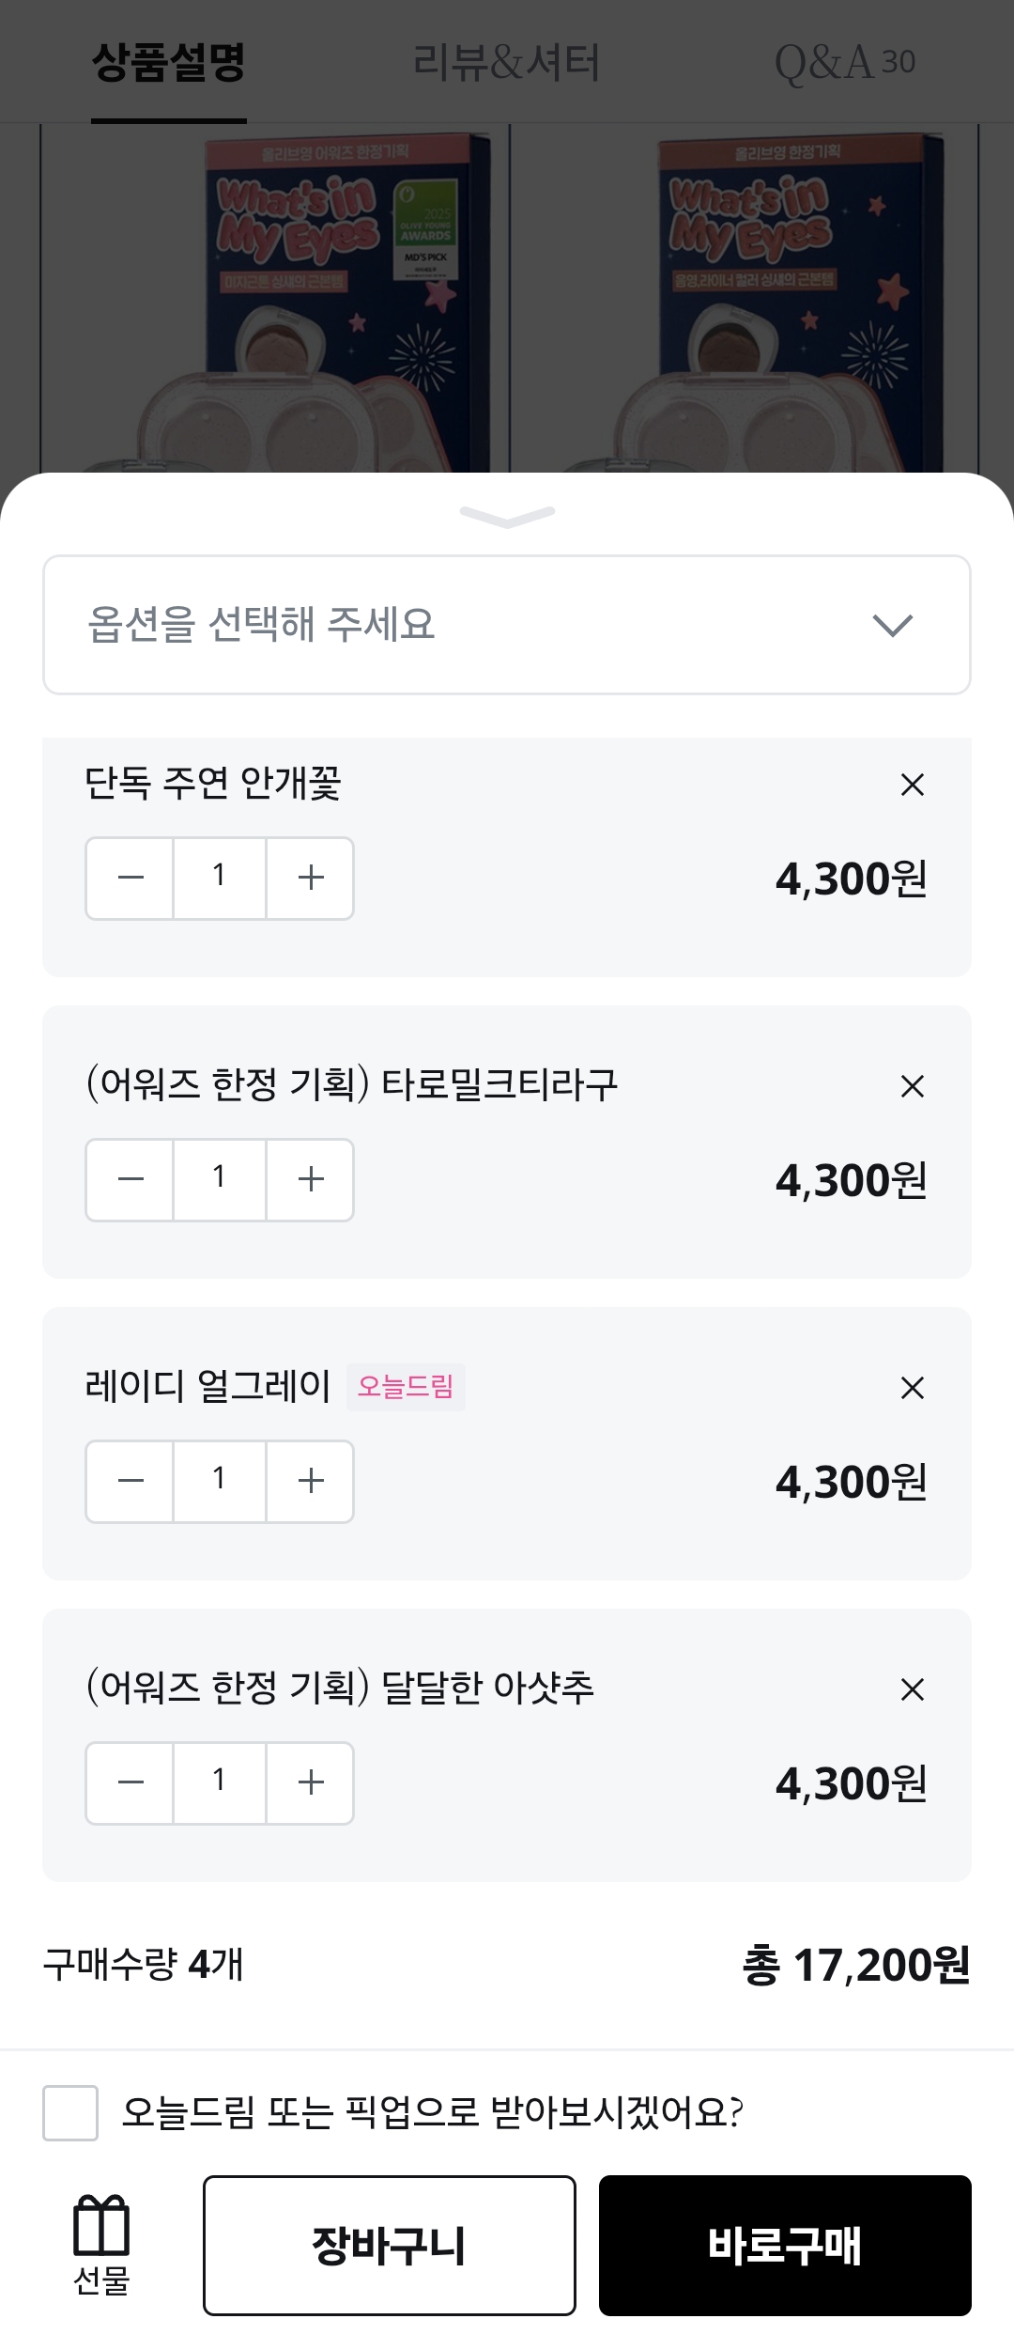1014x2350 pixels.
Task: Open the 옵션을 선택해 주세요 dropdown
Action: pyautogui.click(x=507, y=625)
